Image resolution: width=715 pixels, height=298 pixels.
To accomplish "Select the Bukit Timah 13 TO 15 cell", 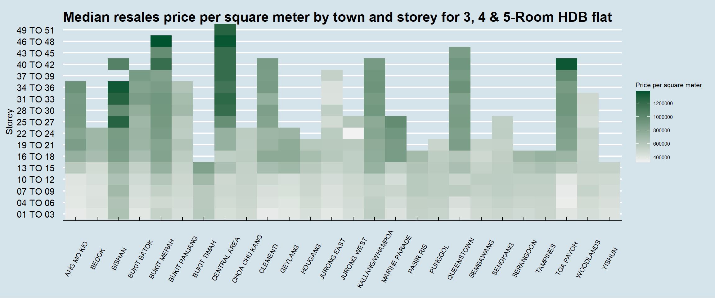I will pos(204,168).
